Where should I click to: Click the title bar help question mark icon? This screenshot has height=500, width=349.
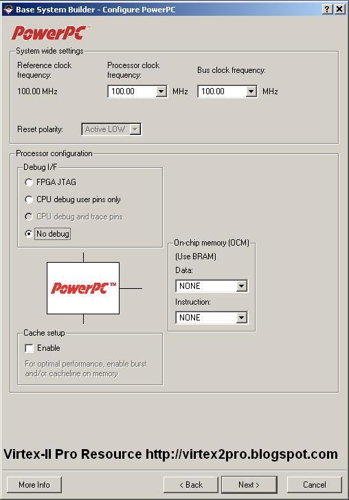327,9
